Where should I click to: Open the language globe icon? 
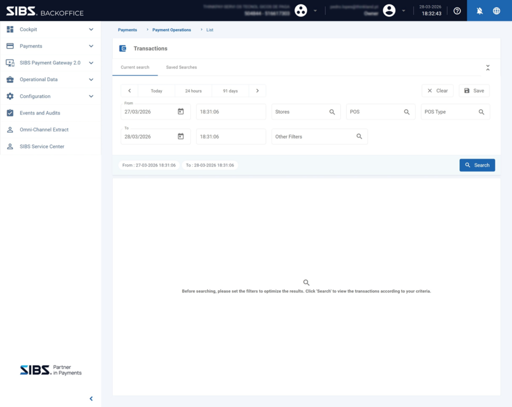[x=496, y=10]
